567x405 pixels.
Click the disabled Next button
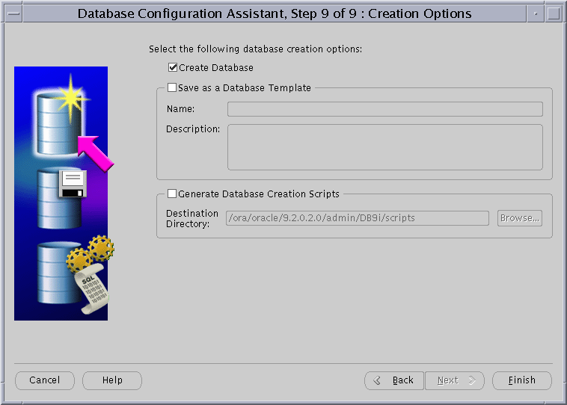pos(455,380)
